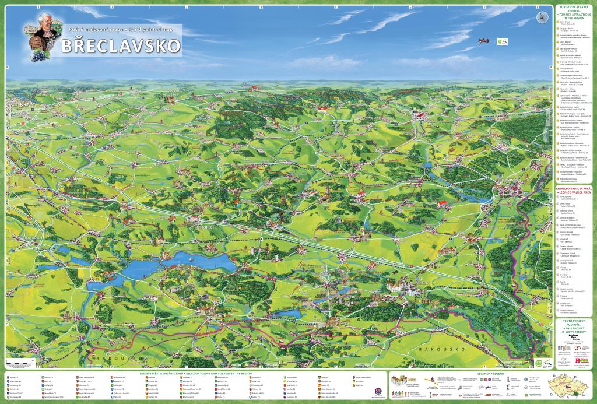The width and height of the screenshot is (597, 404).
Task: Click the 'Tourist attractions in the region' heading
Action: [574, 16]
